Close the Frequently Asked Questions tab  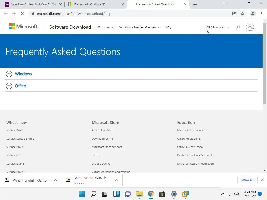click(x=185, y=4)
